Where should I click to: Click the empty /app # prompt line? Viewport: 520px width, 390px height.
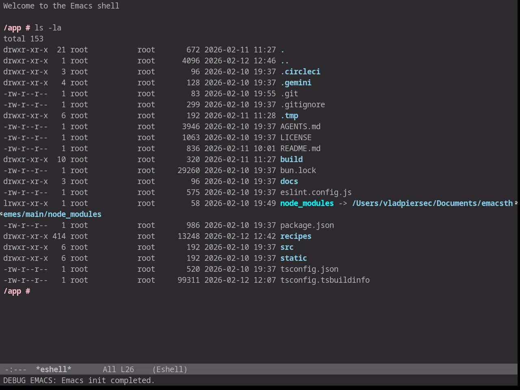pyautogui.click(x=17, y=291)
